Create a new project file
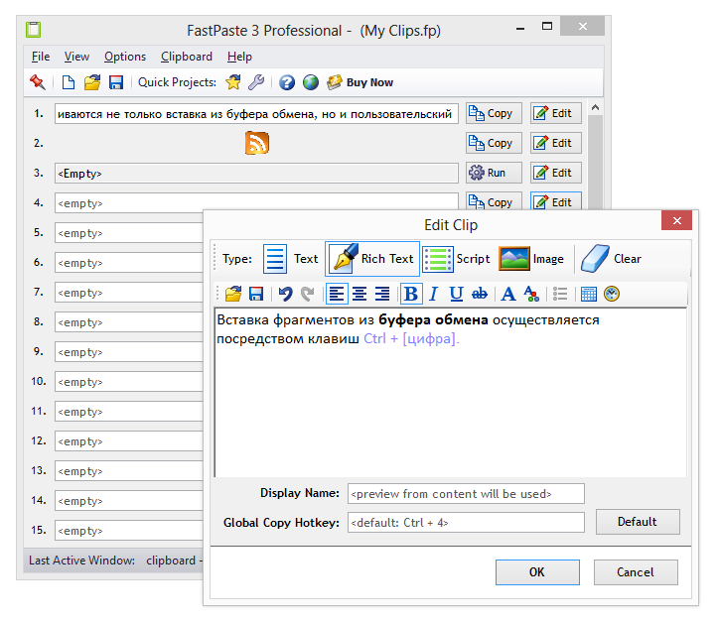Viewport: 719px width, 624px height. pyautogui.click(x=69, y=82)
